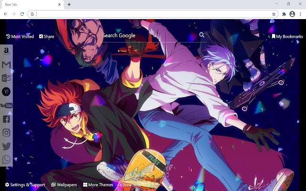Open Chrome's three-dot menu

(x=300, y=14)
